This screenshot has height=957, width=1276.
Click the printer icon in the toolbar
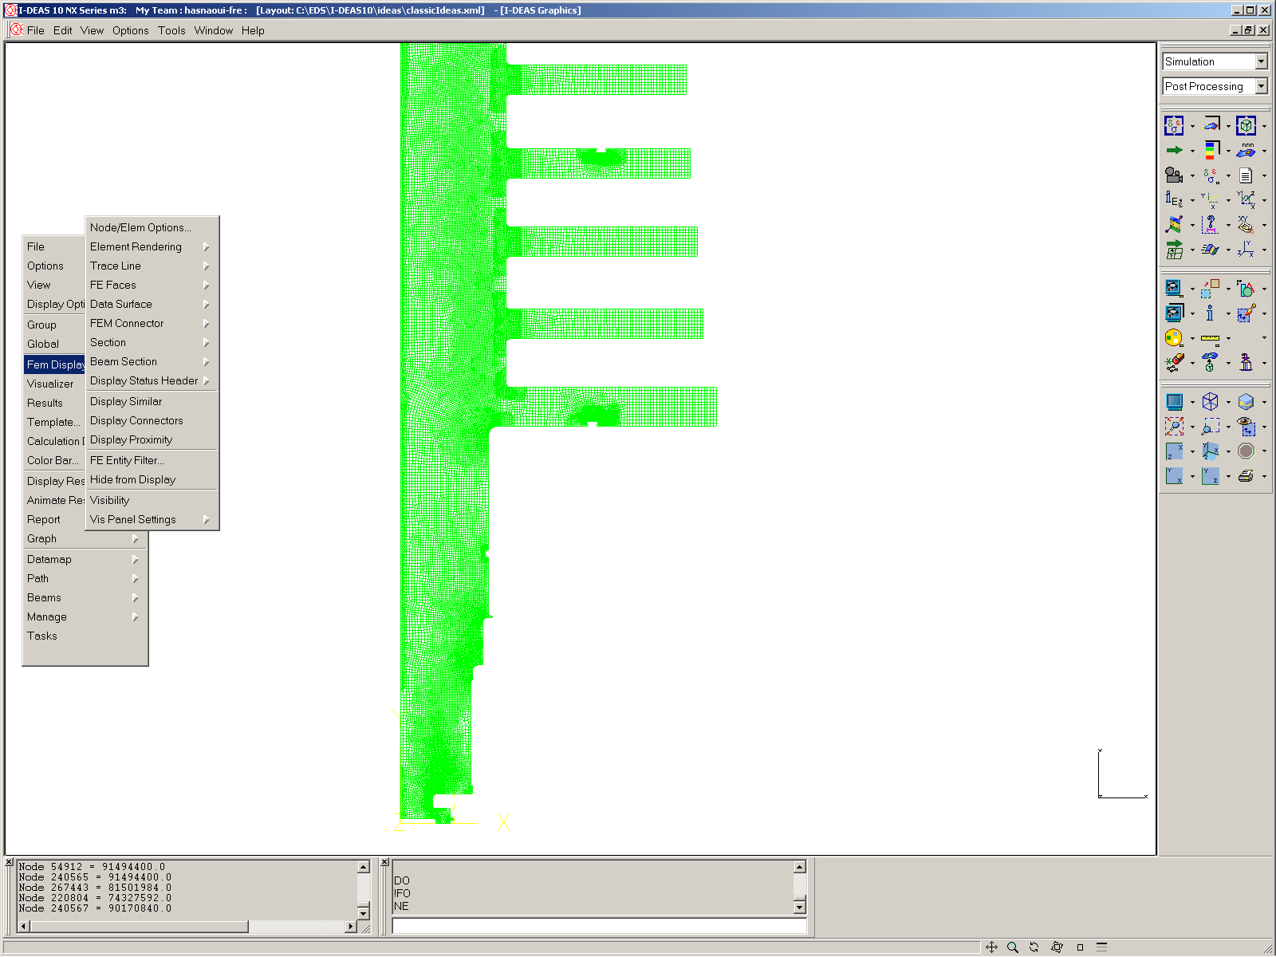(1246, 476)
